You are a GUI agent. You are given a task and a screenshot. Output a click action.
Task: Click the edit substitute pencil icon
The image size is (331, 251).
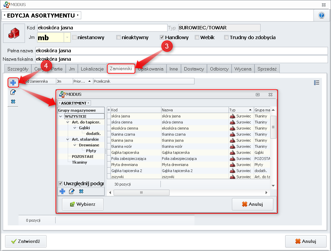[x=13, y=92]
